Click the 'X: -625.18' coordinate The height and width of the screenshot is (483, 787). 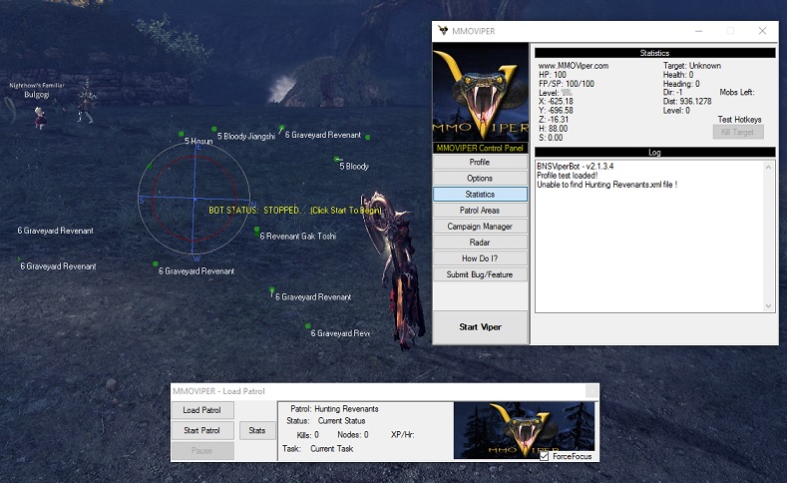click(556, 102)
